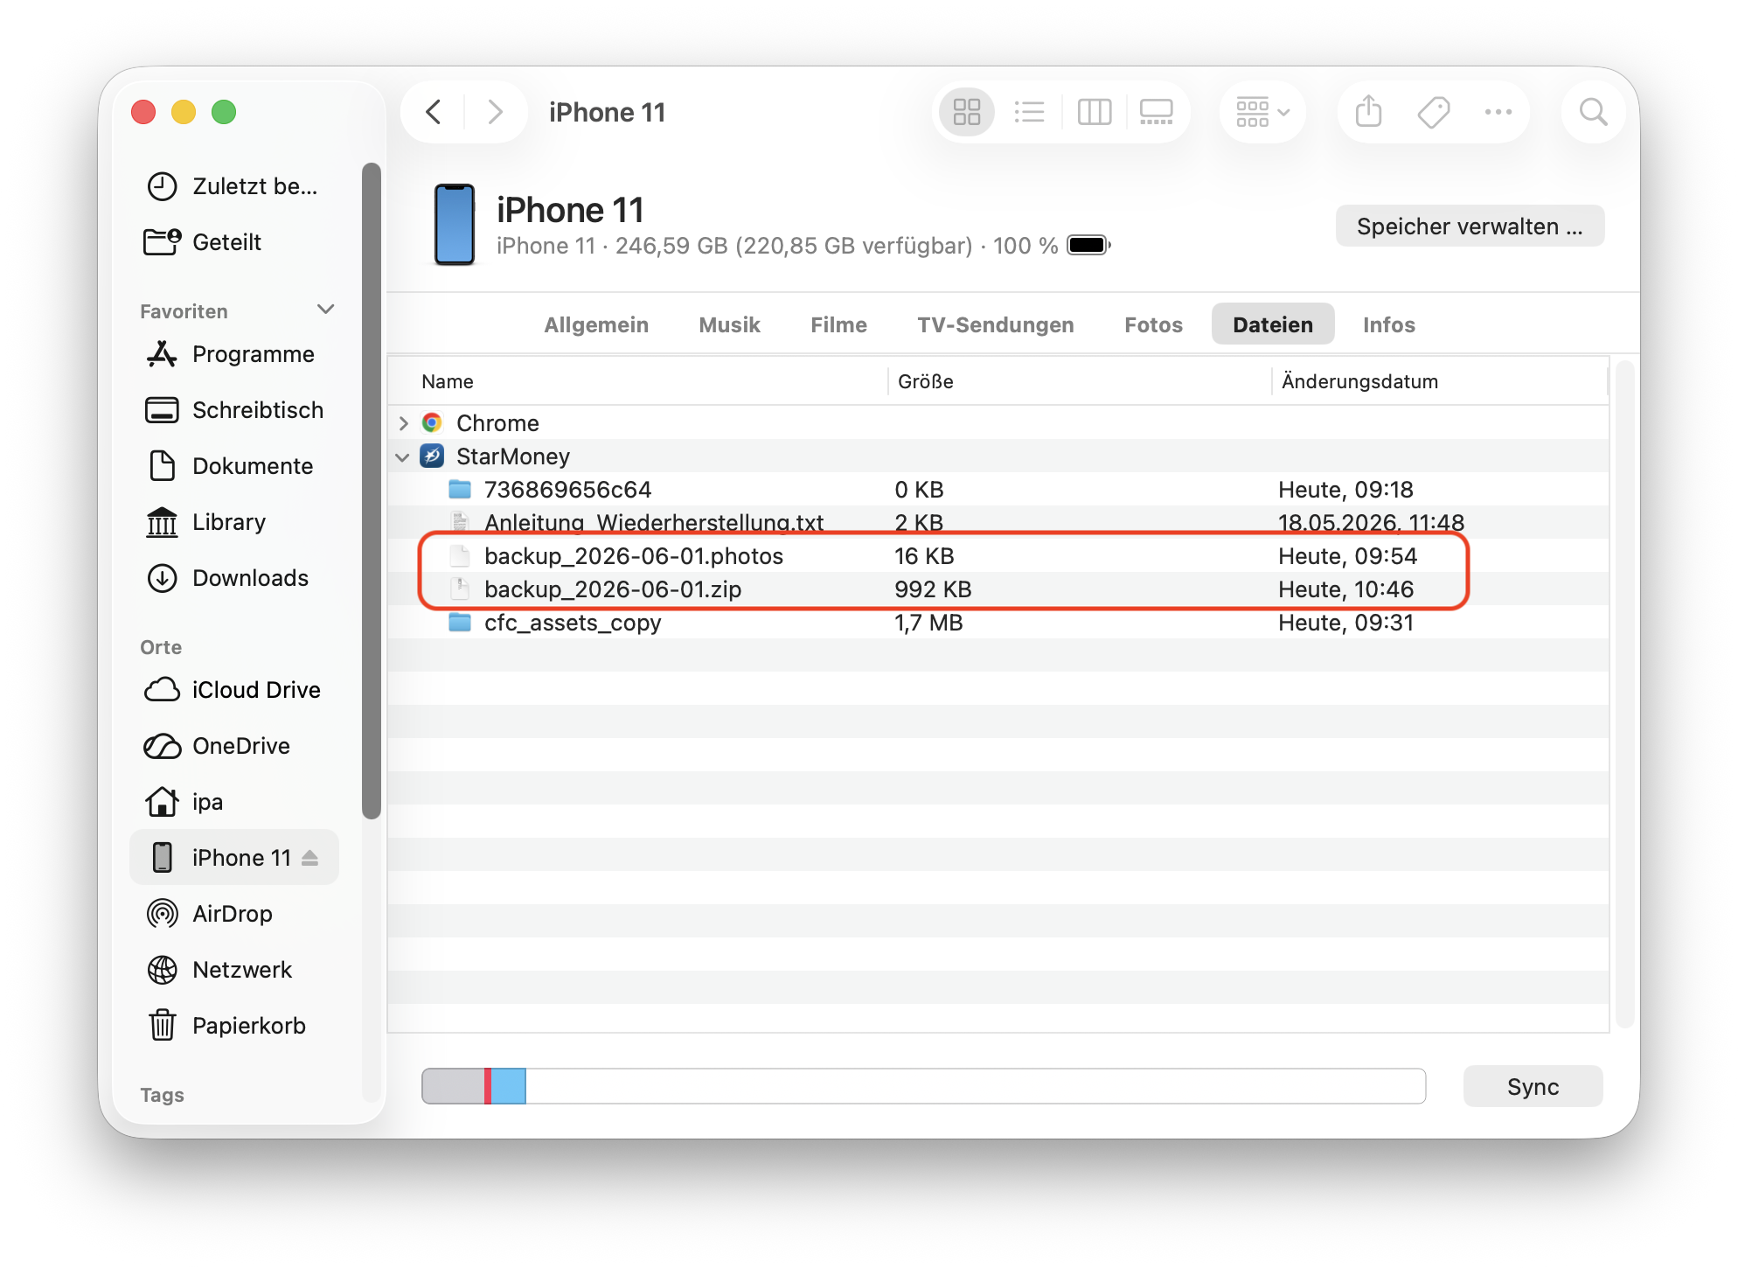Open AirDrop in the sidebar
The image size is (1738, 1268).
click(x=234, y=914)
